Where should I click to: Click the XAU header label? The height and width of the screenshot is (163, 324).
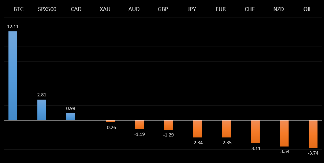pos(105,9)
